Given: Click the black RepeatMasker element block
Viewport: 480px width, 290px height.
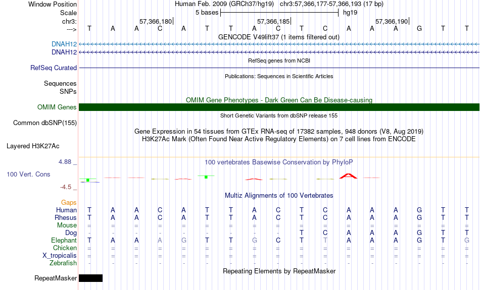Looking at the screenshot, I should pyautogui.click(x=90, y=278).
